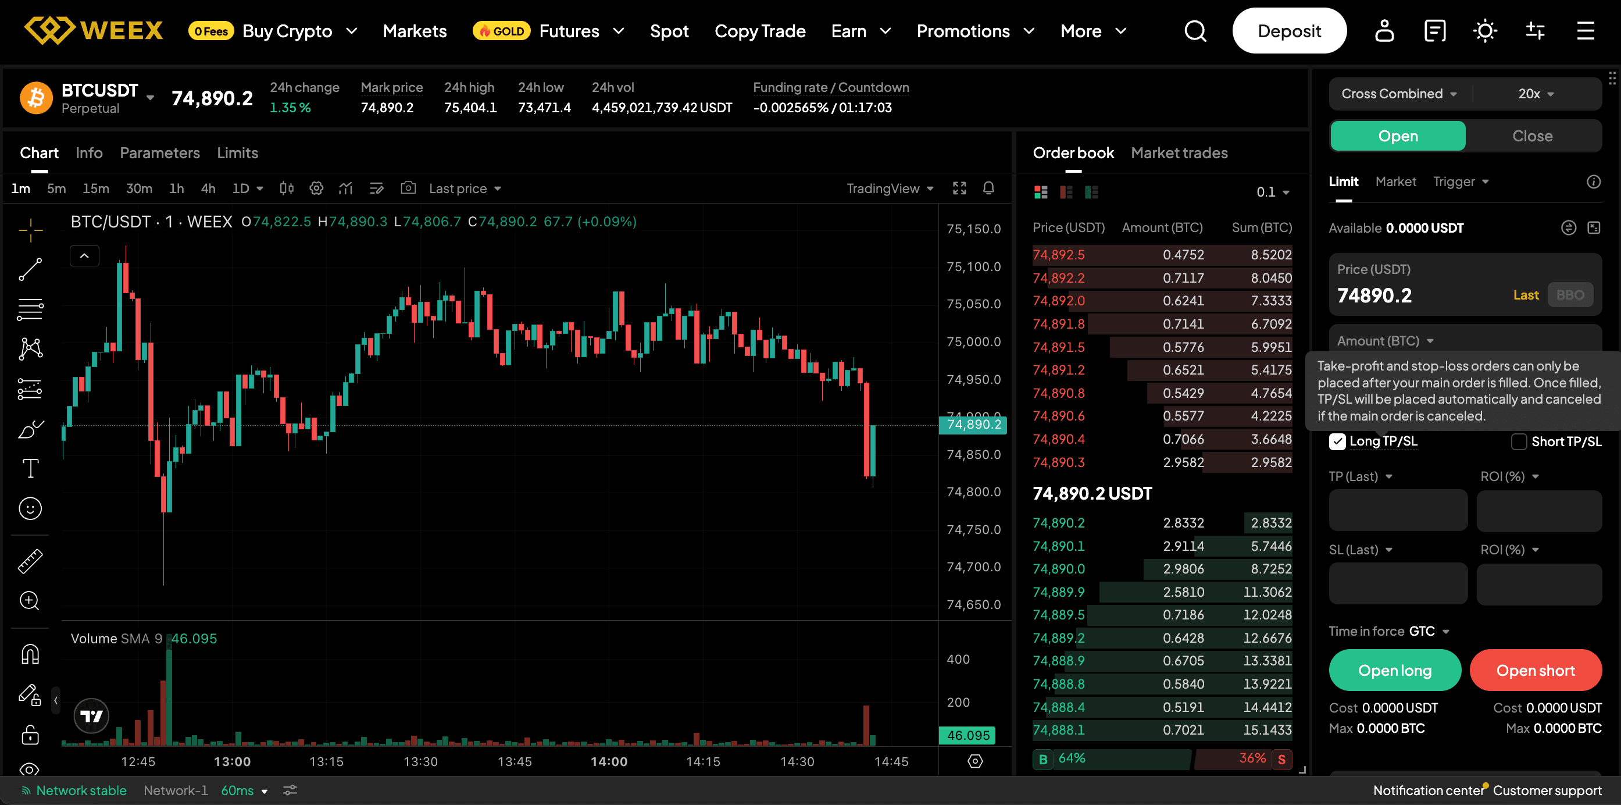Switch to the Market trades tab

(x=1179, y=153)
